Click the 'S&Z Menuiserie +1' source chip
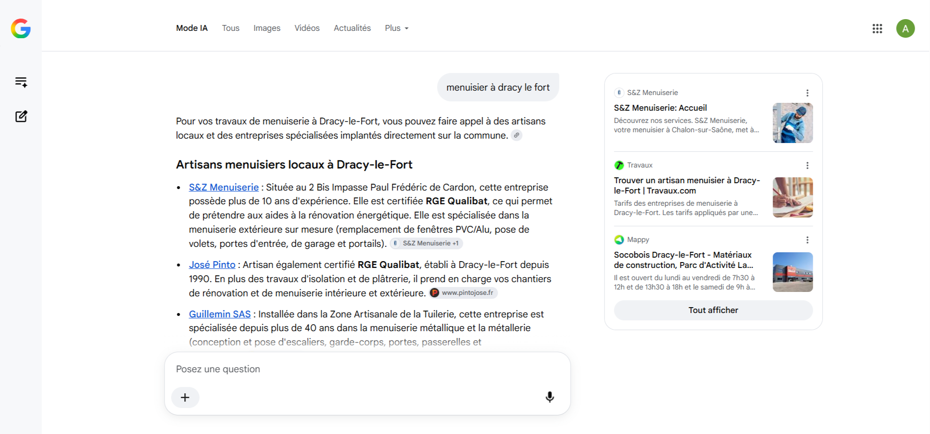The width and height of the screenshot is (930, 434). pos(426,243)
